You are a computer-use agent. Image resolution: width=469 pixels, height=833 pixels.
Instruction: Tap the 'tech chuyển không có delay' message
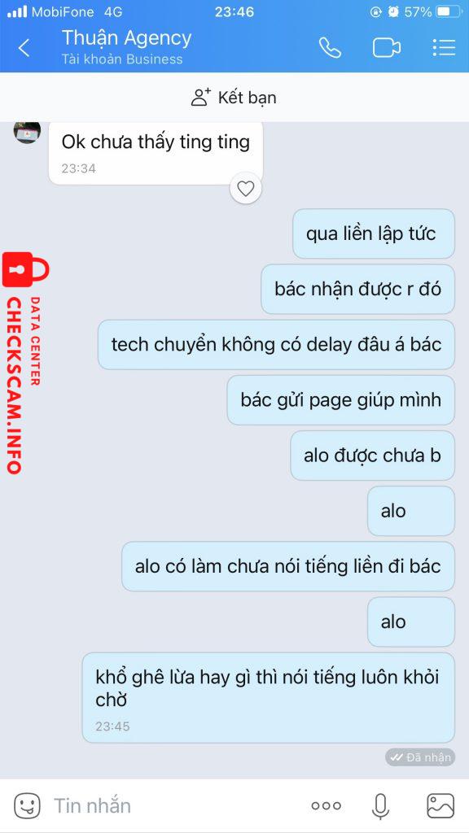[x=277, y=344]
